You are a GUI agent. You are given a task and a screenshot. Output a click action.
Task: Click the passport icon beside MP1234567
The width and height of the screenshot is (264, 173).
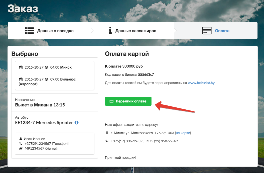click(21, 148)
